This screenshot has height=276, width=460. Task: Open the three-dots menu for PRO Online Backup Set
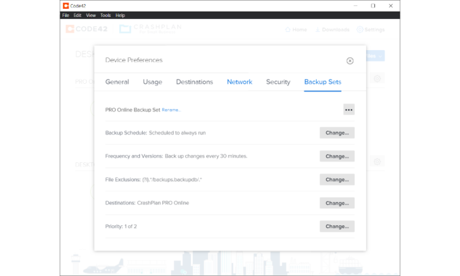pyautogui.click(x=349, y=110)
